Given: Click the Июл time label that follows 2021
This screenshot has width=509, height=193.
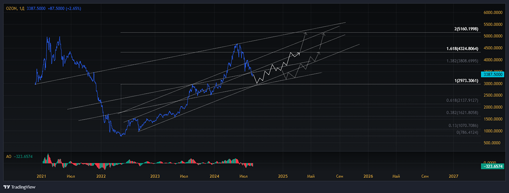Looking at the screenshot, I should tap(70, 176).
